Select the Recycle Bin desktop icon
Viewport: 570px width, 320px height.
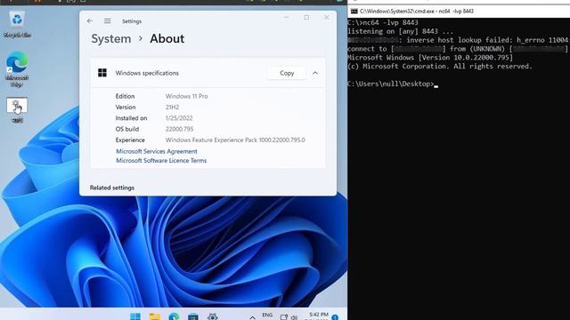(x=17, y=25)
